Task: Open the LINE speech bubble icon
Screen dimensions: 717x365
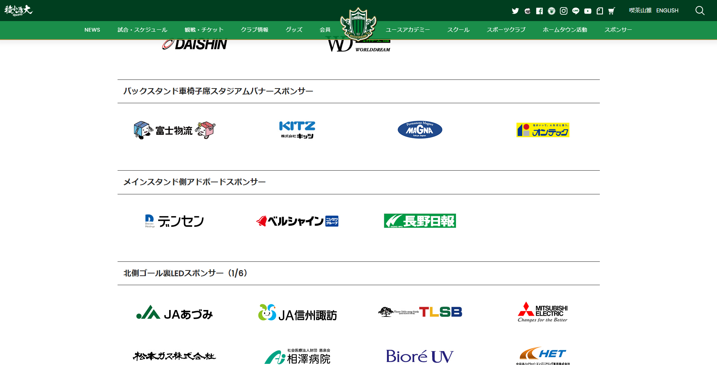Action: click(x=576, y=11)
